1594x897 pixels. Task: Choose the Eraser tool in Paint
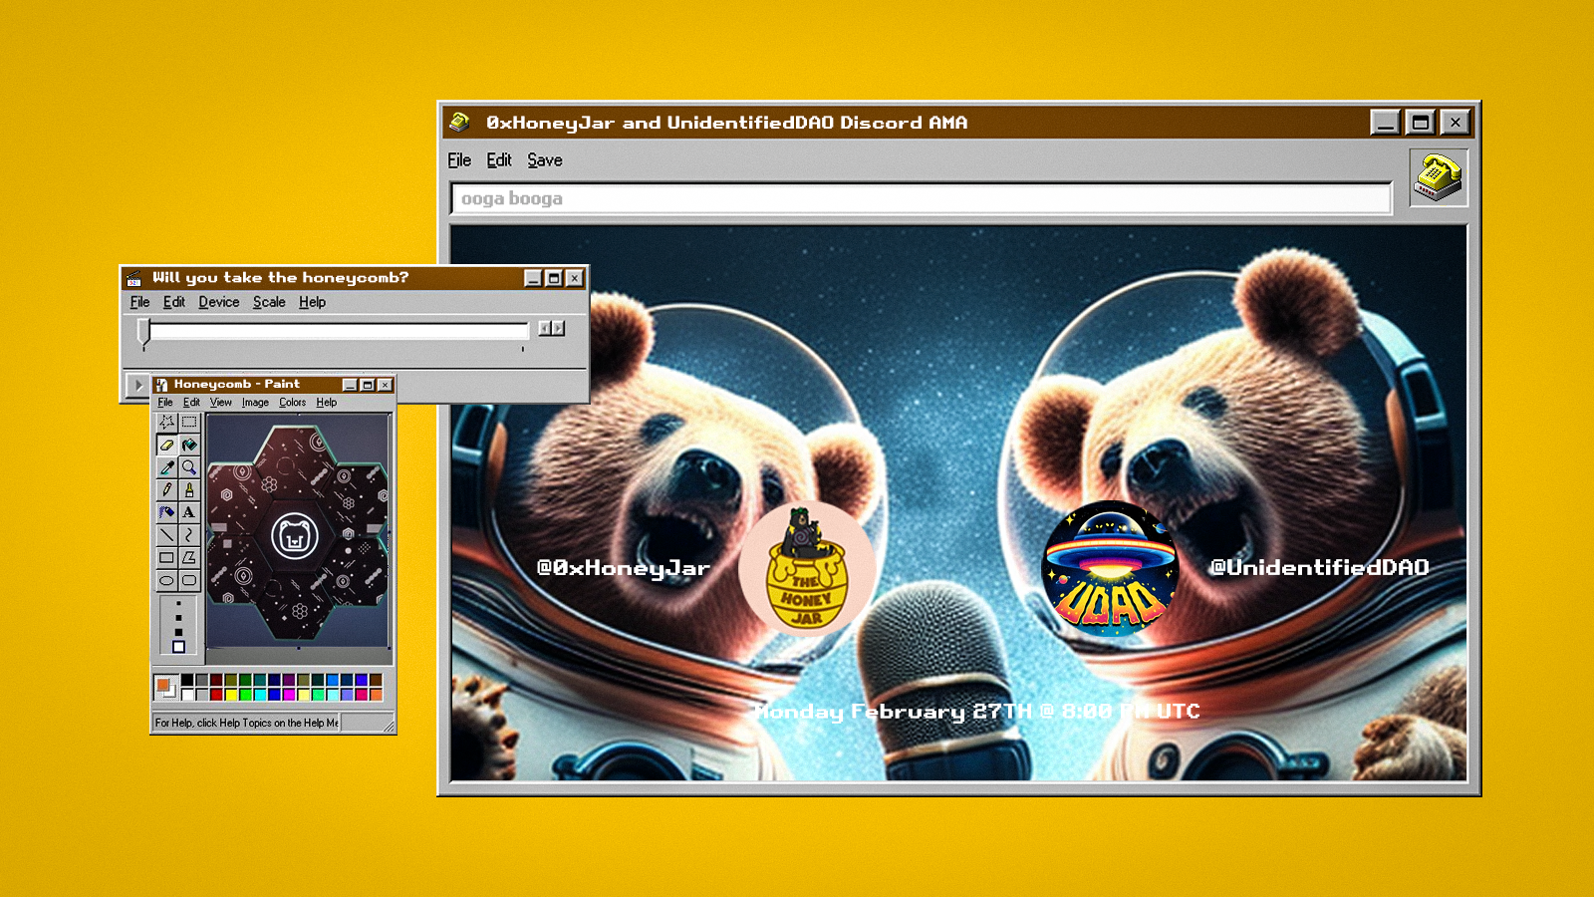click(166, 445)
